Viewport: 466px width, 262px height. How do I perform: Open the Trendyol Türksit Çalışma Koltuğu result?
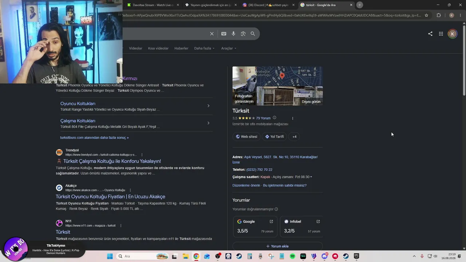click(x=112, y=161)
